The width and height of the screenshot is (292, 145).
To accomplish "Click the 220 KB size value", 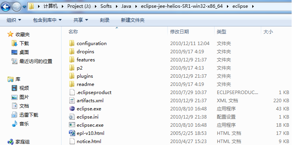I will [281, 101].
